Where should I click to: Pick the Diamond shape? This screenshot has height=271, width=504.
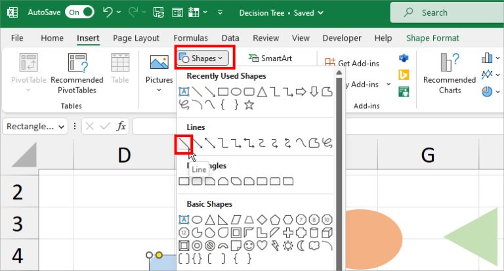pos(262,220)
